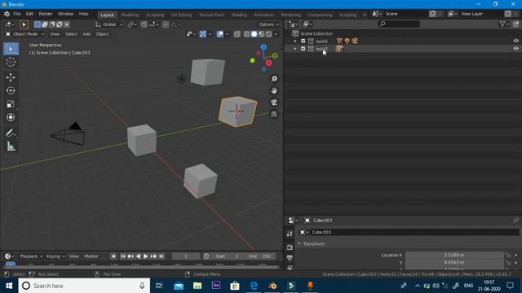Switch to the Modeling workspace tab
This screenshot has width=522, height=293.
[130, 15]
